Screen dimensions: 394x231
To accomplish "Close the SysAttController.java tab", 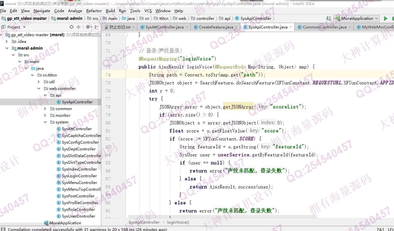I will point(187,27).
